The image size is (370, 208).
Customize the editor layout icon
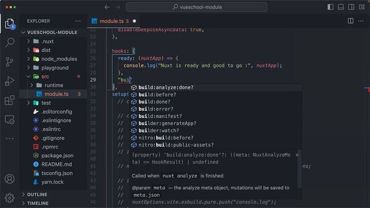362,7
